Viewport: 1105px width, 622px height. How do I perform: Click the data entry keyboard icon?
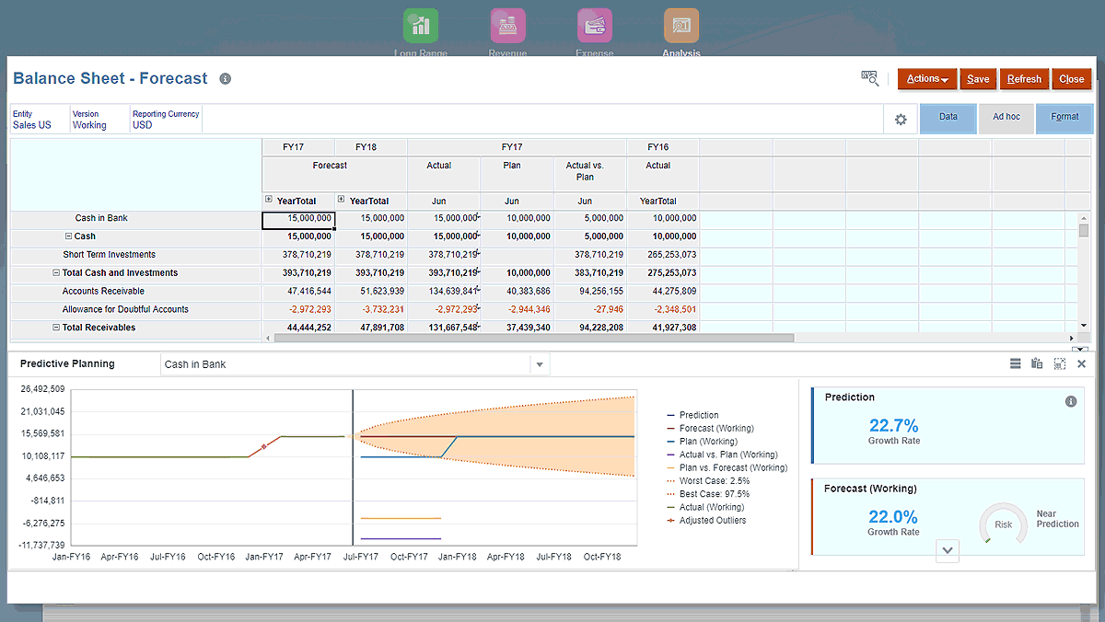point(870,78)
